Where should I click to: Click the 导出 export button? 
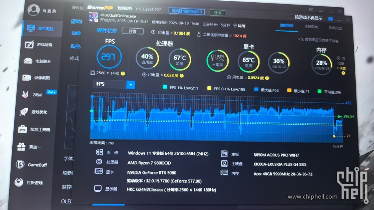(217, 13)
